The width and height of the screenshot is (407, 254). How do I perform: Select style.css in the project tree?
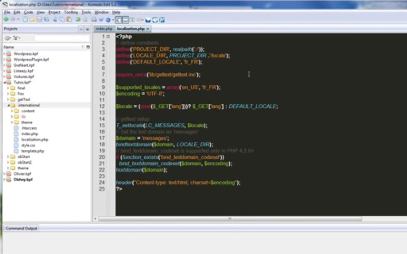pos(28,145)
